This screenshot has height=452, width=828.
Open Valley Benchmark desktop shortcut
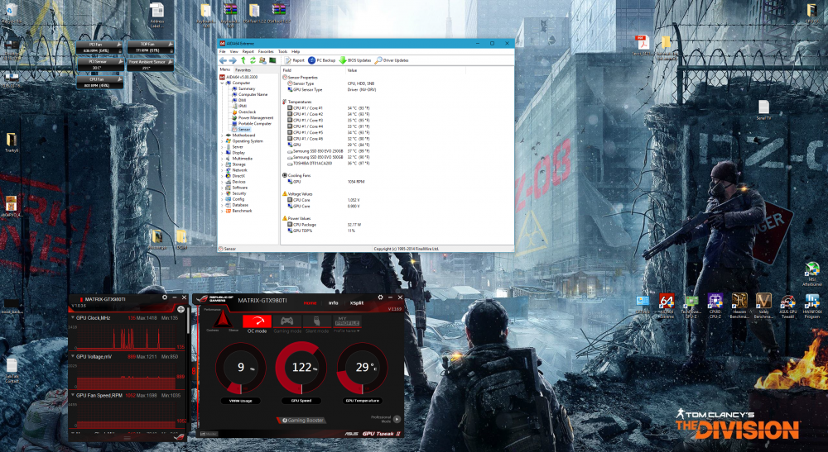(763, 306)
